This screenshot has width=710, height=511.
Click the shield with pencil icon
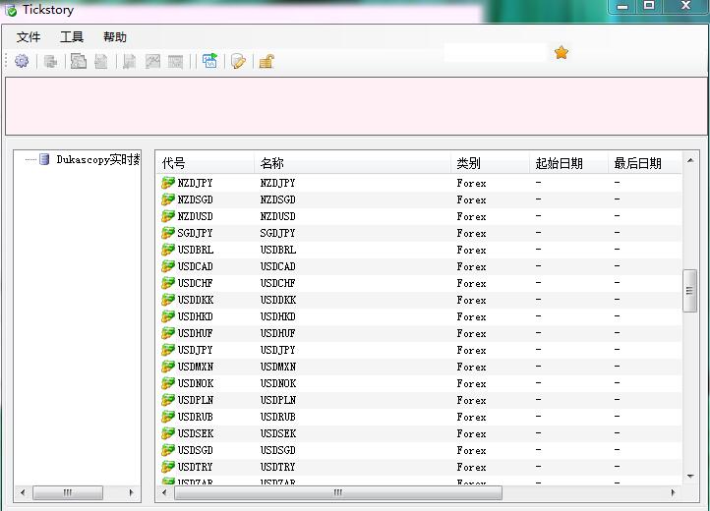pyautogui.click(x=238, y=61)
